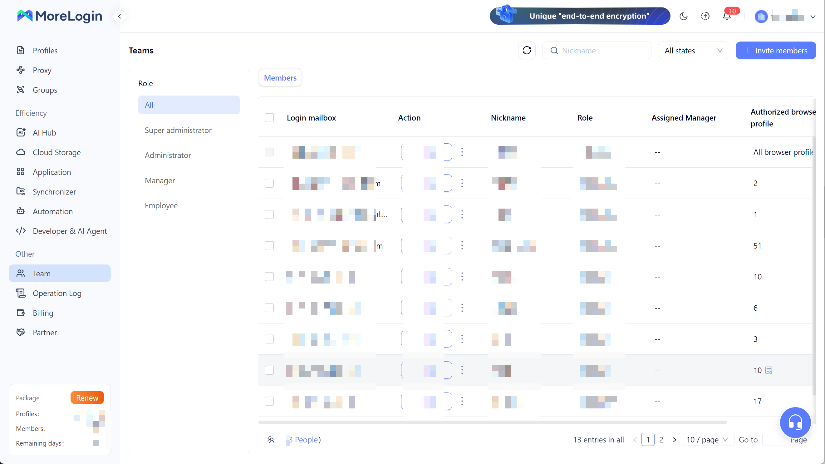
Task: Open the Automation section
Action: pyautogui.click(x=52, y=211)
